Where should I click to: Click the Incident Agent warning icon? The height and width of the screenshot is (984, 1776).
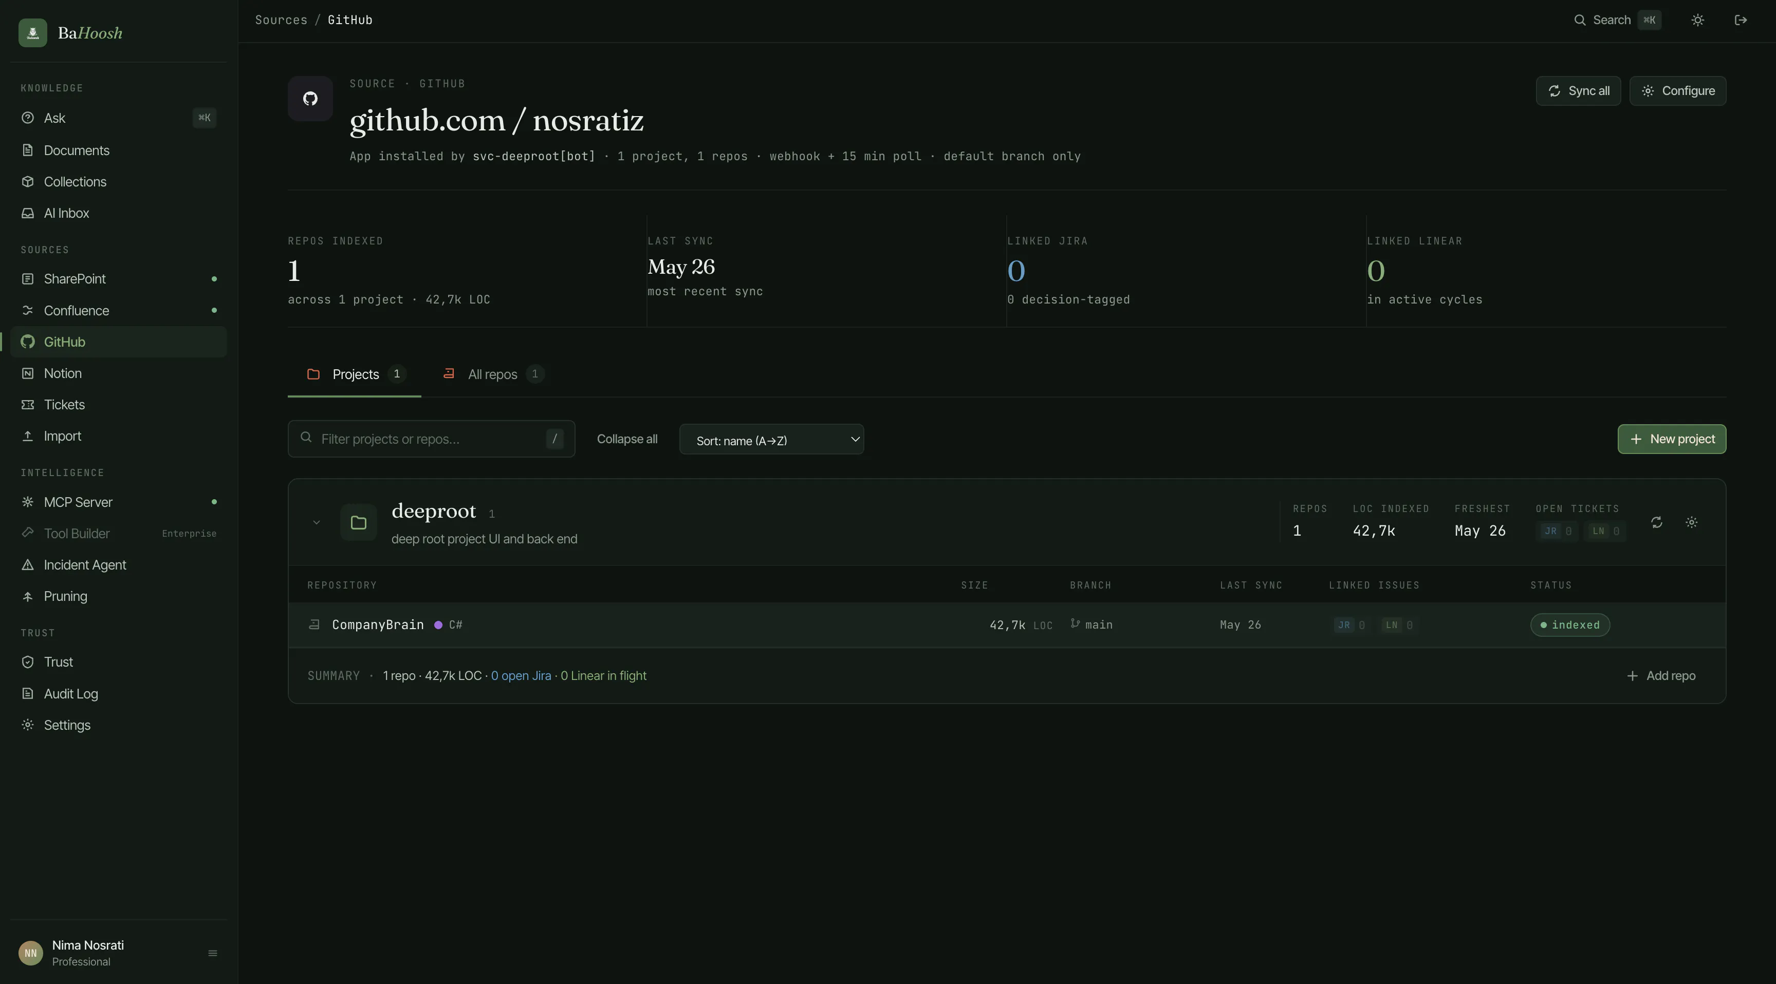tap(28, 565)
